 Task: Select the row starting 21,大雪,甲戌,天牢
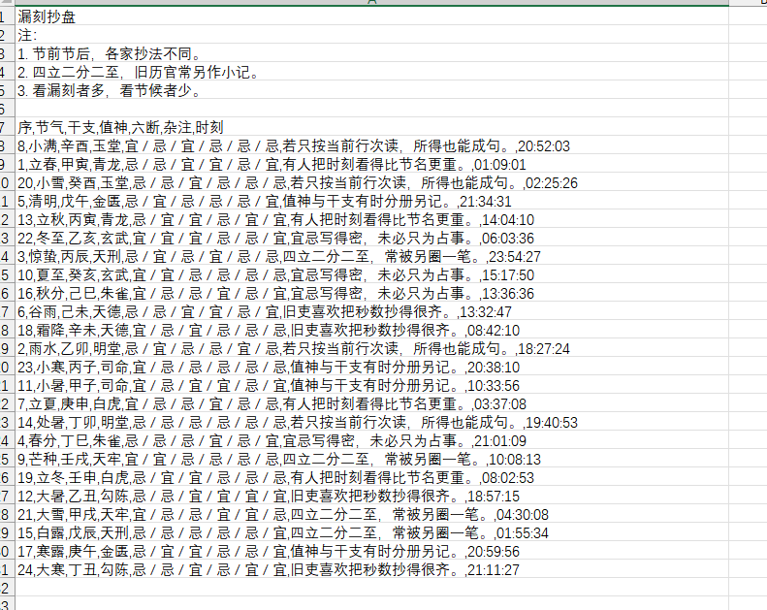371,514
